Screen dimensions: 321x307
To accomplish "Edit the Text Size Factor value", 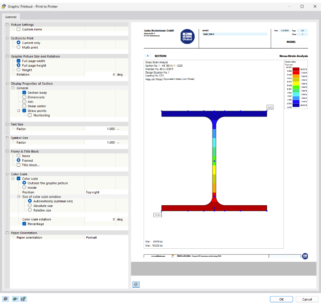I will click(x=100, y=129).
